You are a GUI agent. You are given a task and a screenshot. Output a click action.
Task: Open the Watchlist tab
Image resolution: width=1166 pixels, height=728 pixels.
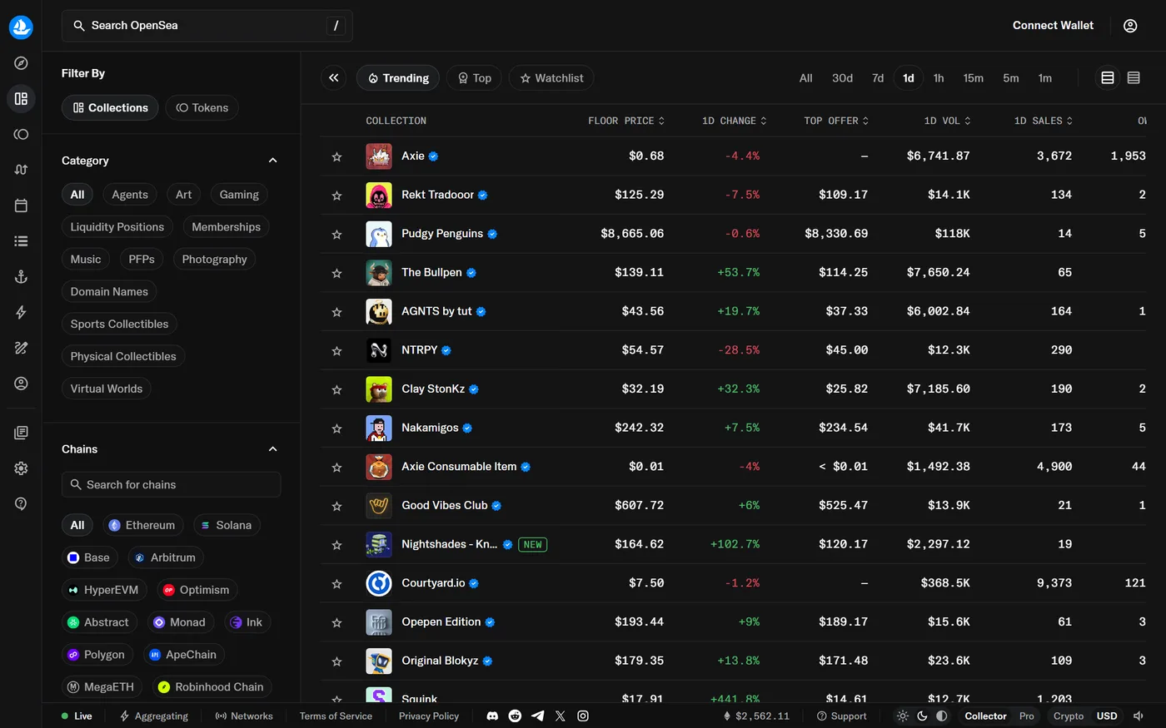coord(551,78)
